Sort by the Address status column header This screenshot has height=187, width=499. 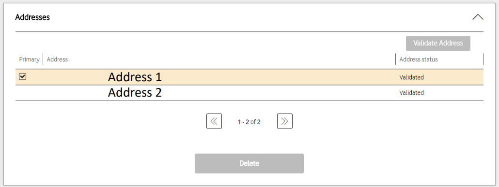tap(419, 59)
